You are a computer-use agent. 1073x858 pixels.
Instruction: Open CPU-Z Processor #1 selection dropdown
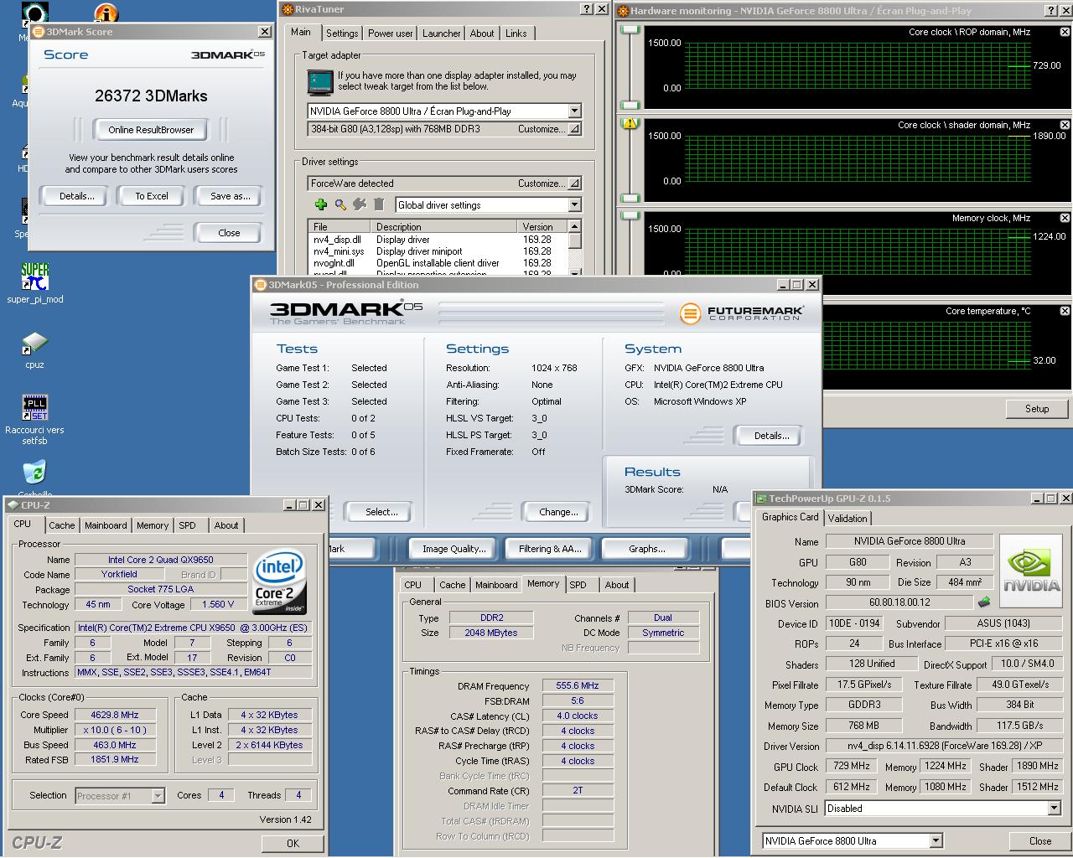click(158, 796)
